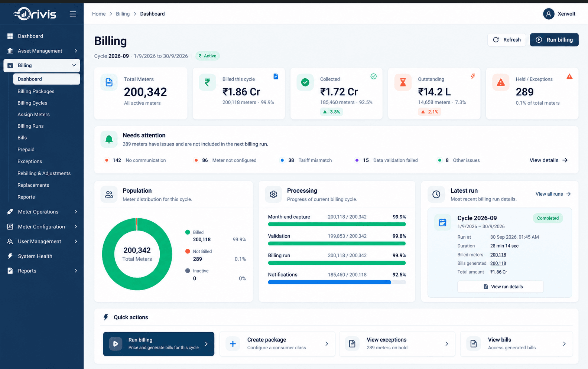The height and width of the screenshot is (369, 588).
Task: Click the small lightning icon on Outstanding card
Action: click(x=473, y=76)
